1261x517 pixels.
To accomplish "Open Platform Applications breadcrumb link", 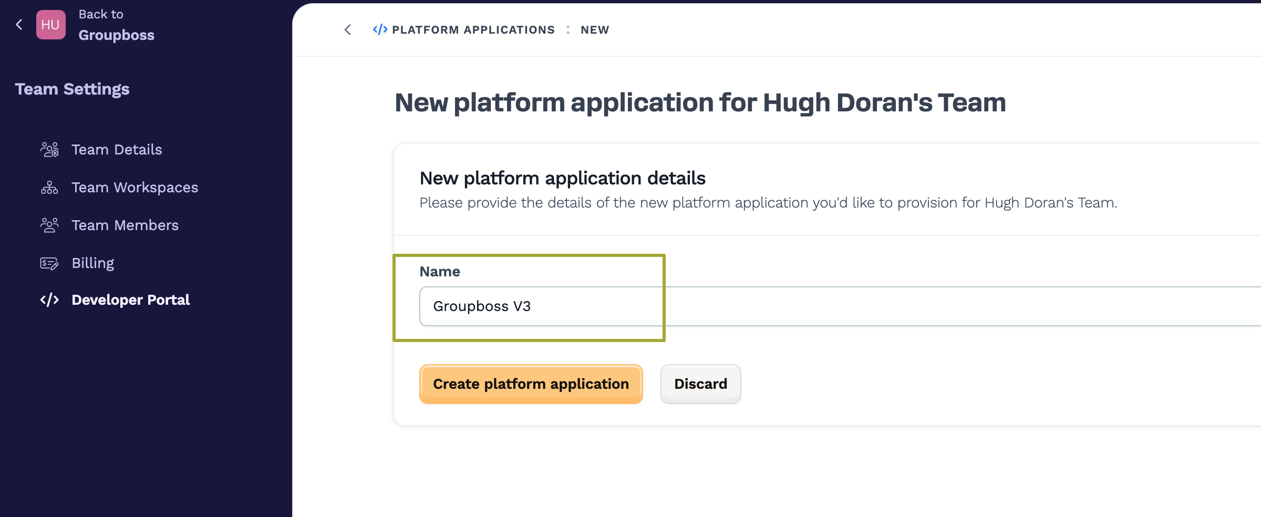I will 473,30.
